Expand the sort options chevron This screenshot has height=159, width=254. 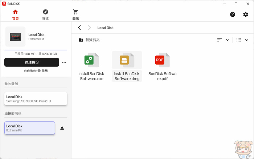tap(228, 40)
